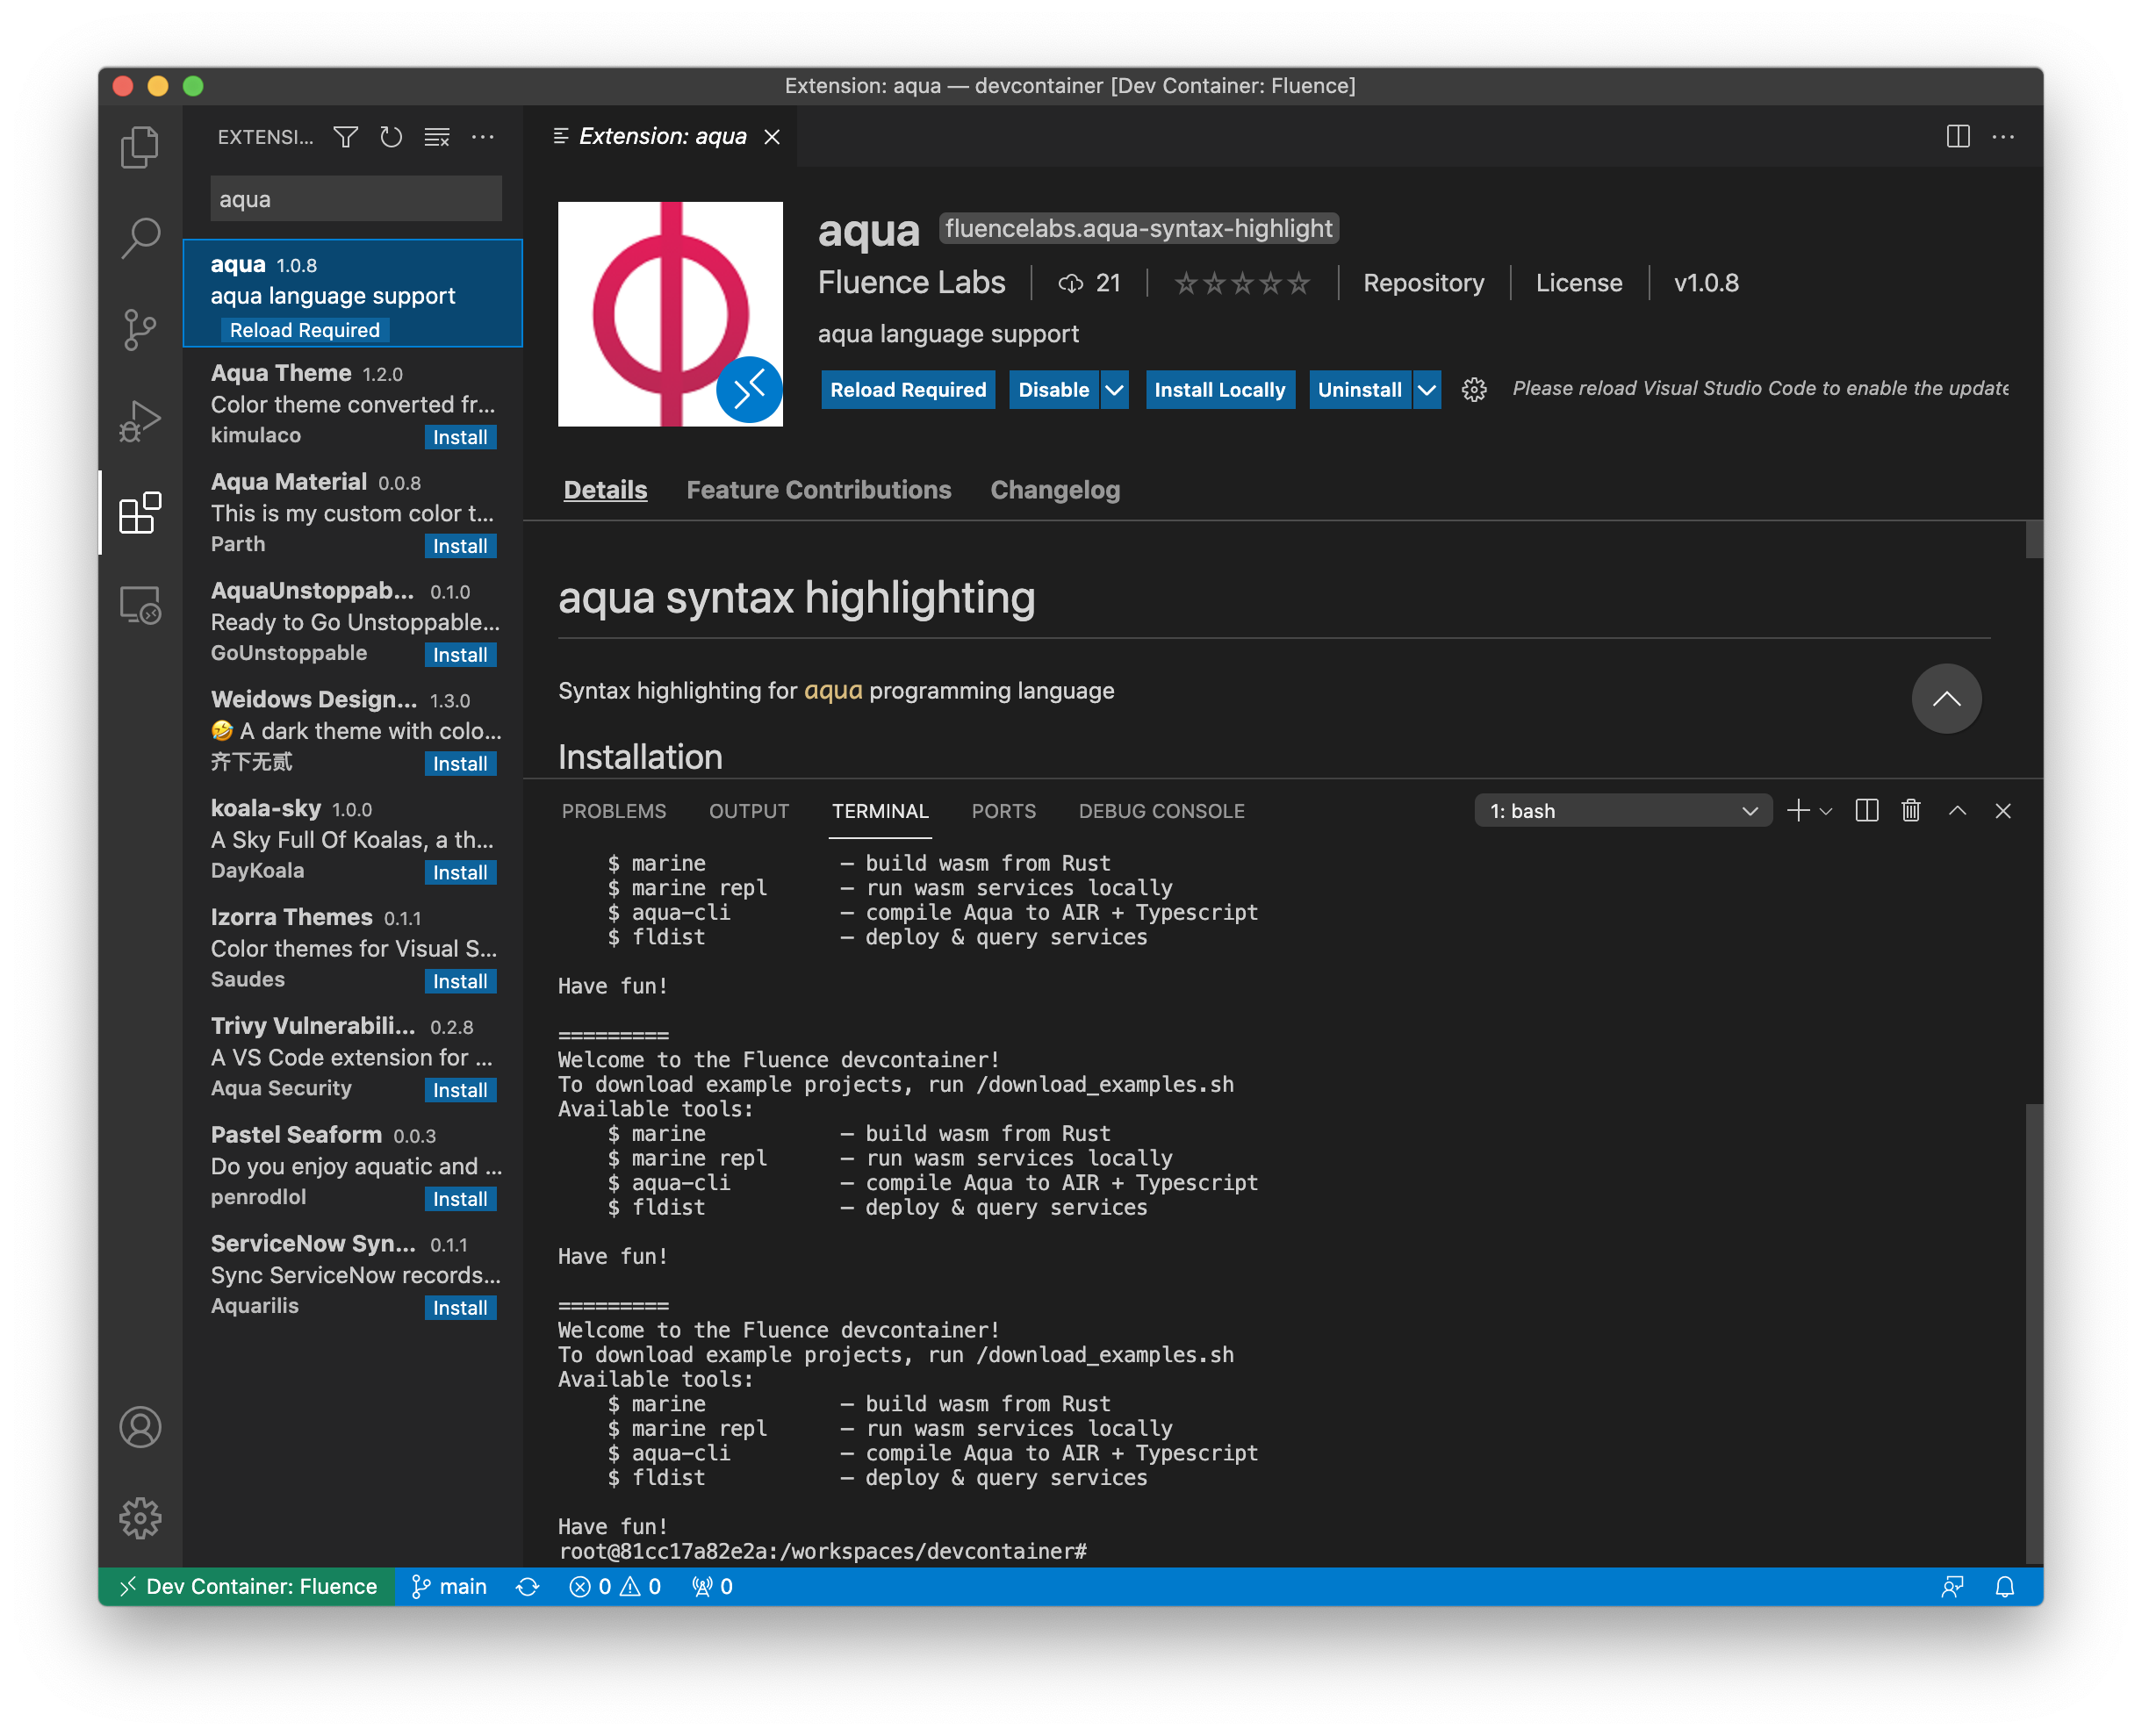Switch to the Changelog tab

pyautogui.click(x=1054, y=490)
